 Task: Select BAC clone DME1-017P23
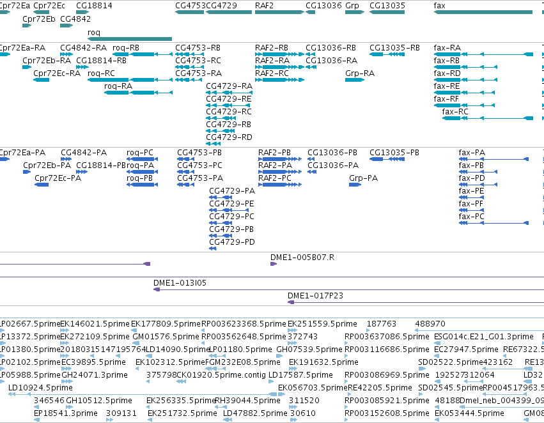pos(315,296)
